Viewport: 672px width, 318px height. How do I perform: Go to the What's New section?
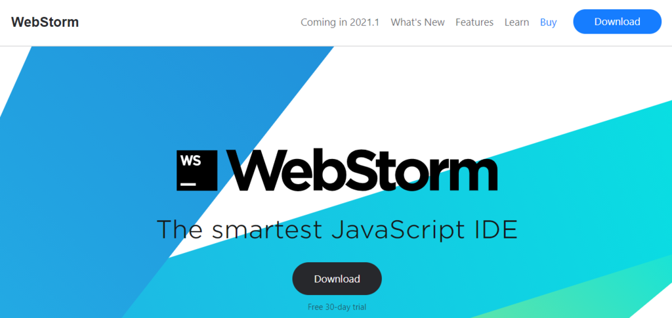[x=417, y=22]
